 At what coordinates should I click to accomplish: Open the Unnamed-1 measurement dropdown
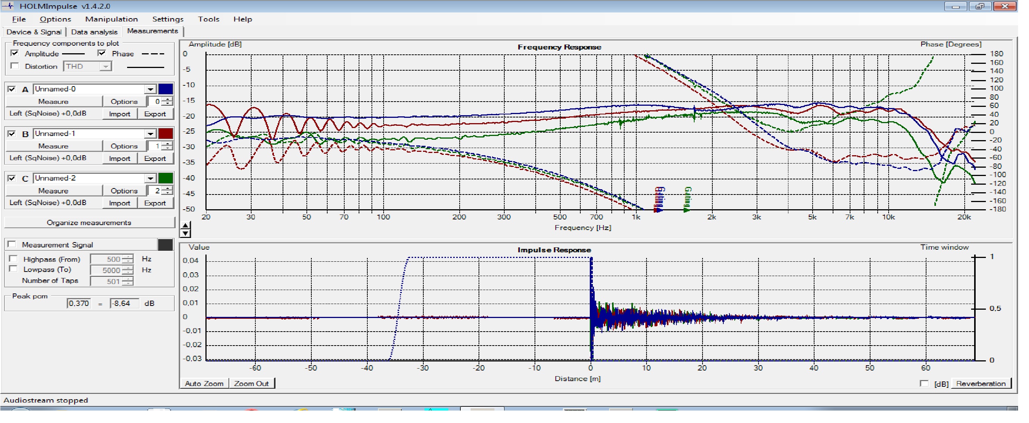(x=150, y=134)
